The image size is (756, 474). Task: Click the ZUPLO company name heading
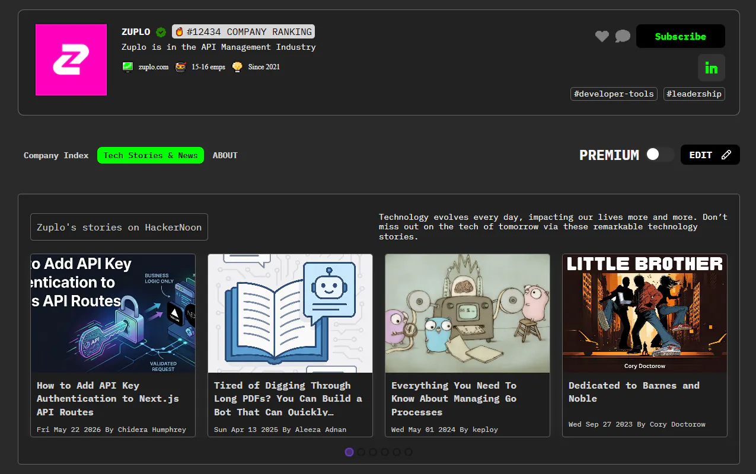(x=136, y=32)
